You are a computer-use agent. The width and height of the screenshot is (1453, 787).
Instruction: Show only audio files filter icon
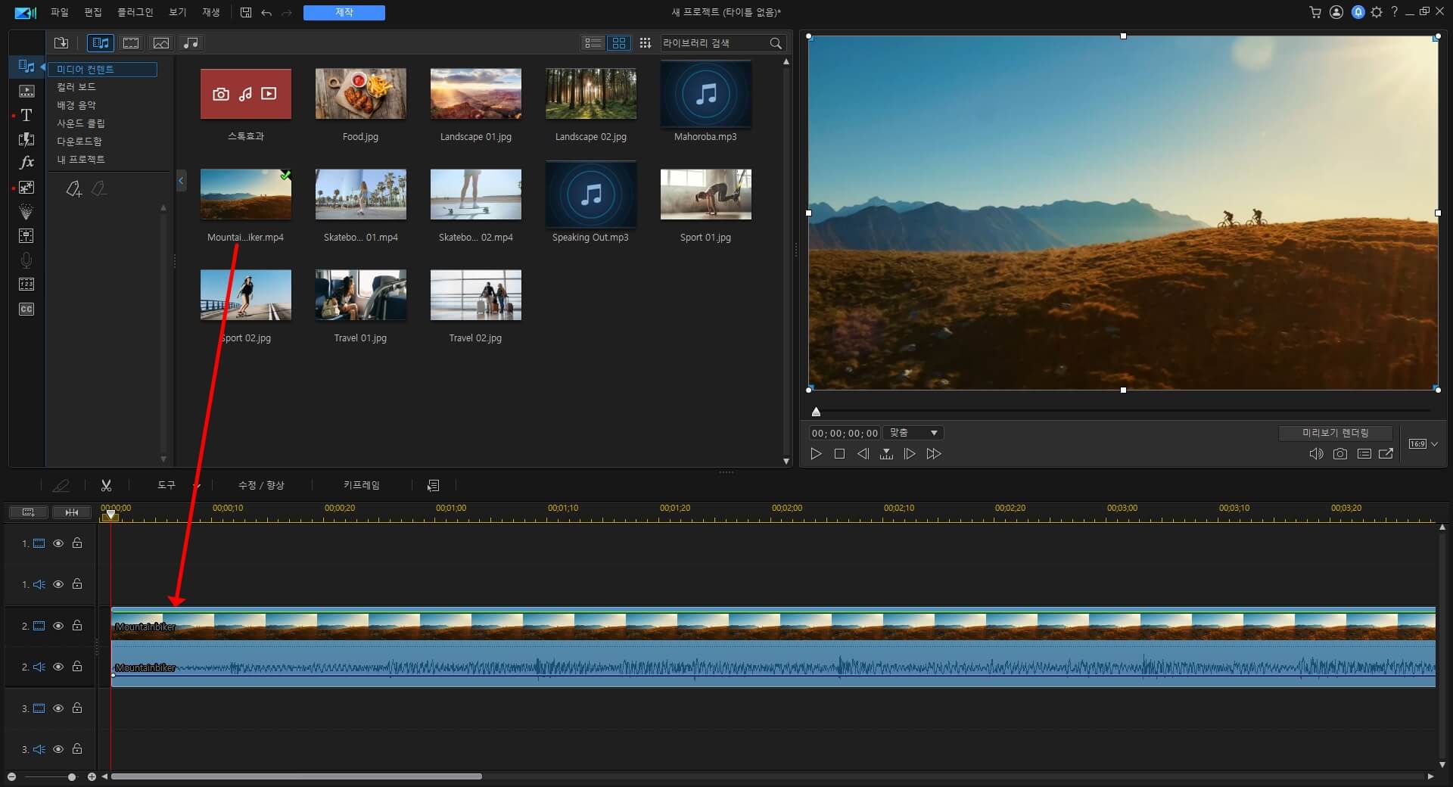click(x=191, y=43)
